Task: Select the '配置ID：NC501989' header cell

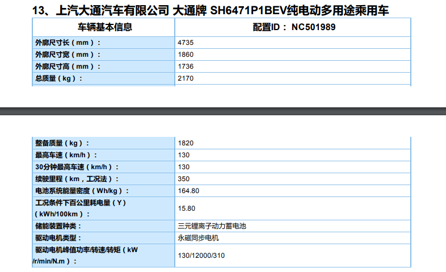Action: 294,27
